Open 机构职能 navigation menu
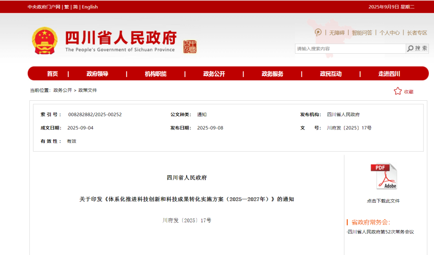This screenshot has height=255, width=434. click(x=156, y=74)
